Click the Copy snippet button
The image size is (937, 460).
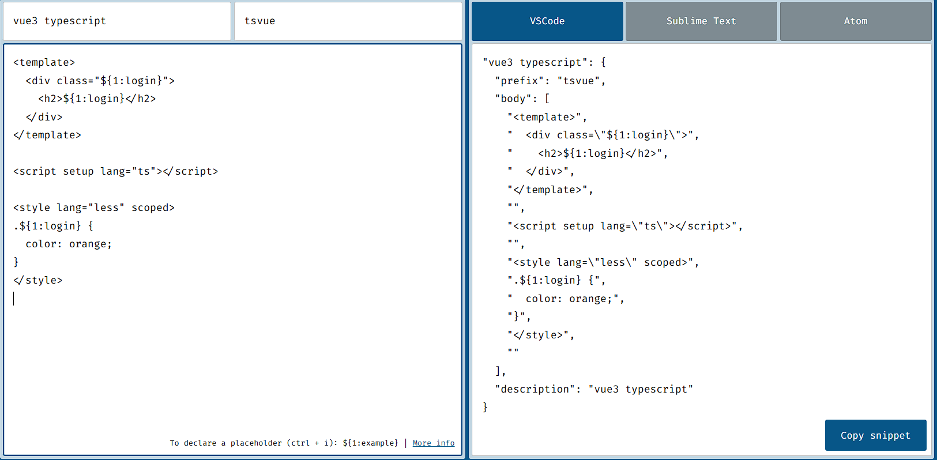point(875,435)
